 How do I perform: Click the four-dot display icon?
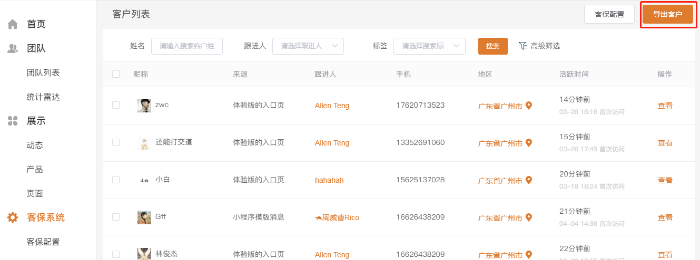coord(13,121)
